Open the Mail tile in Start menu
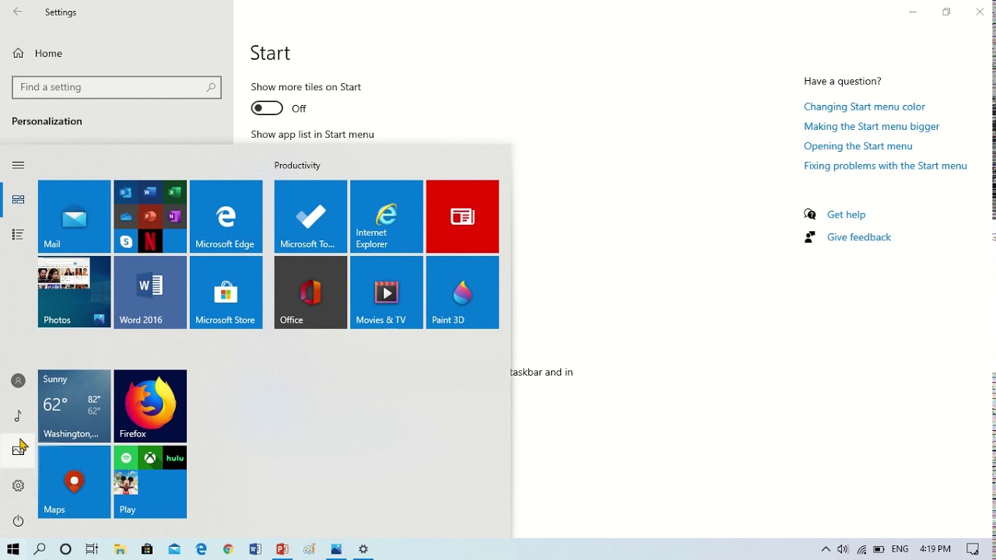 pos(74,216)
